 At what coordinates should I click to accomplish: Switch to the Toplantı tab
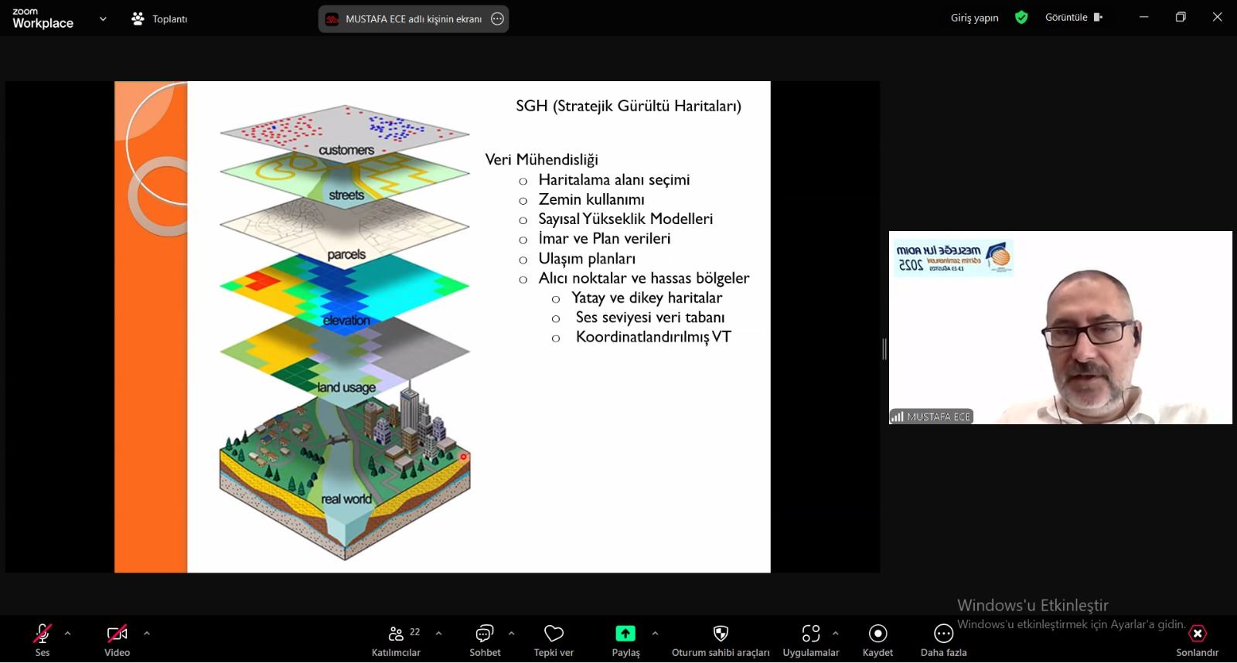point(160,19)
